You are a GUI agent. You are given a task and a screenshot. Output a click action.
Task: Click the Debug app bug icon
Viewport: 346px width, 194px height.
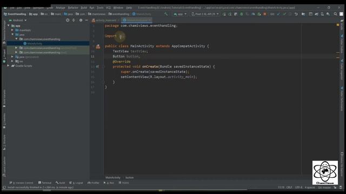pos(242,14)
